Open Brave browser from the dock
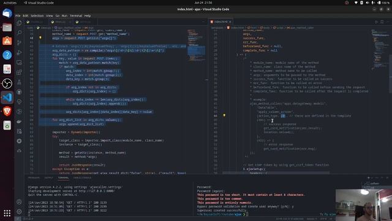 coord(7,111)
